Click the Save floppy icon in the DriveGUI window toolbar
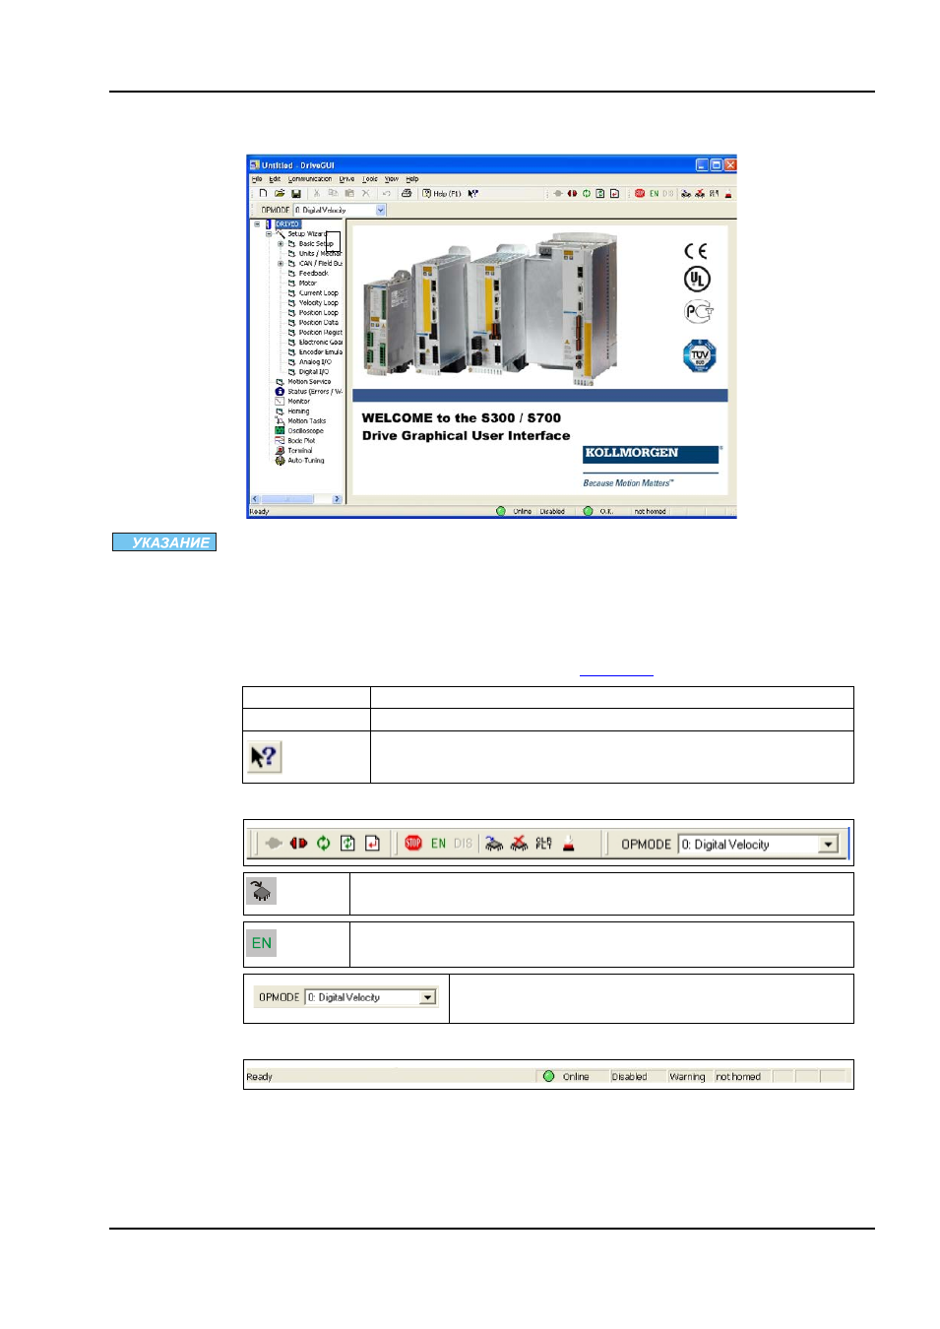 (296, 194)
